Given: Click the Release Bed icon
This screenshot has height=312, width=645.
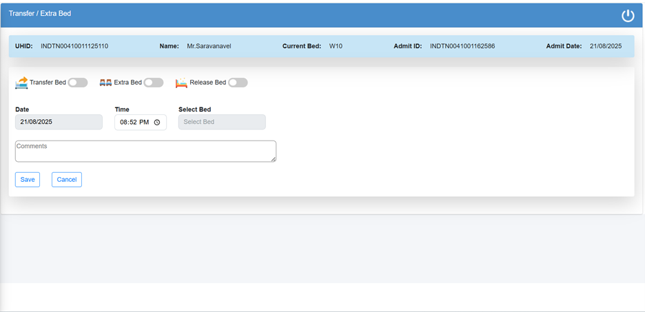Looking at the screenshot, I should click(x=181, y=83).
